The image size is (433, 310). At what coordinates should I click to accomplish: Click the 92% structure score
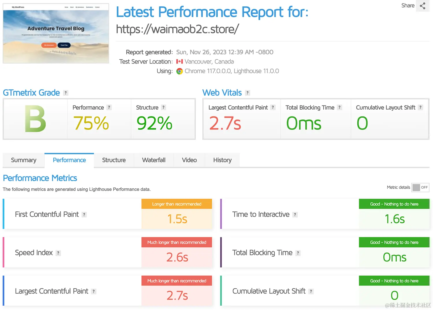pos(154,123)
